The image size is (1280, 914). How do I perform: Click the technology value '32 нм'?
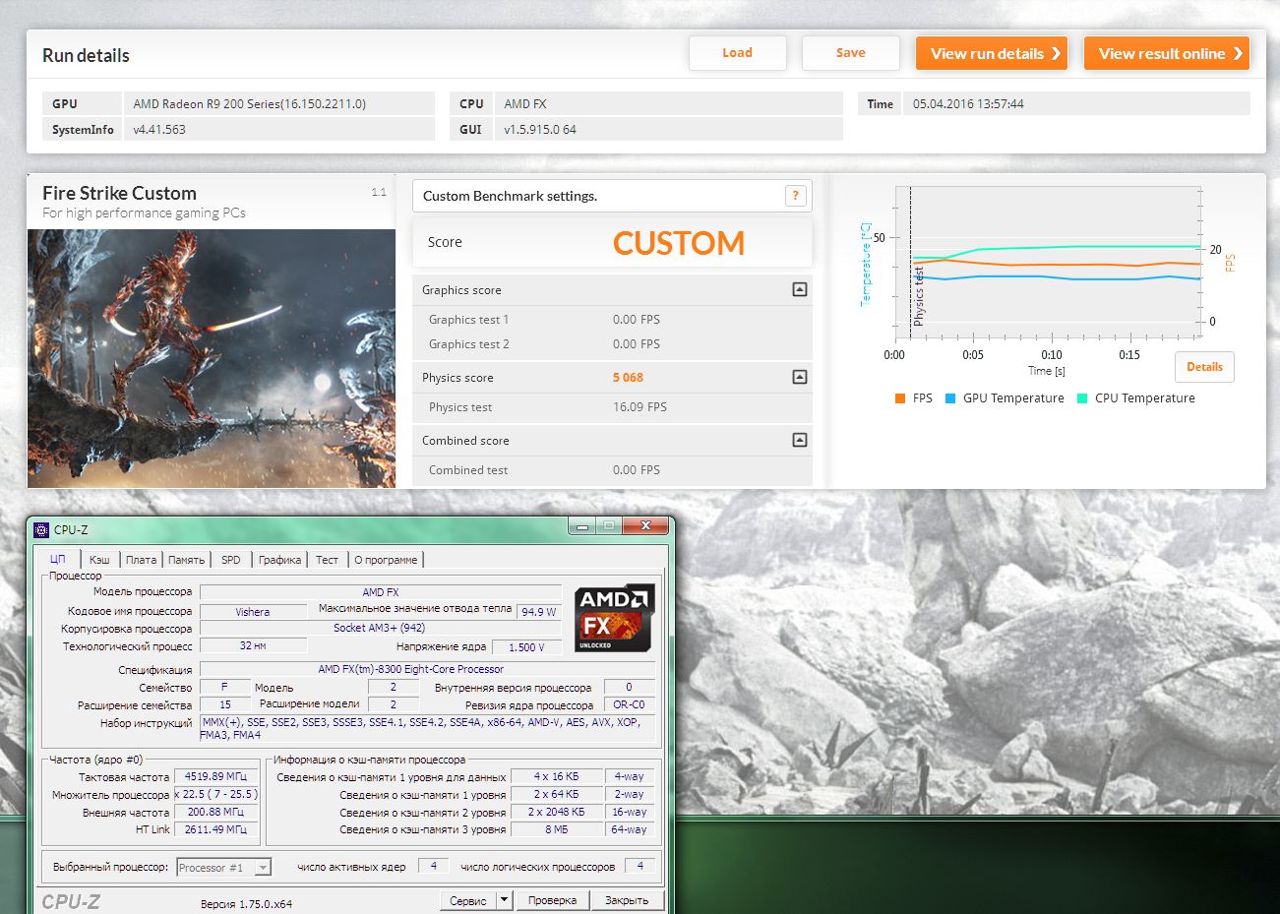(x=253, y=645)
